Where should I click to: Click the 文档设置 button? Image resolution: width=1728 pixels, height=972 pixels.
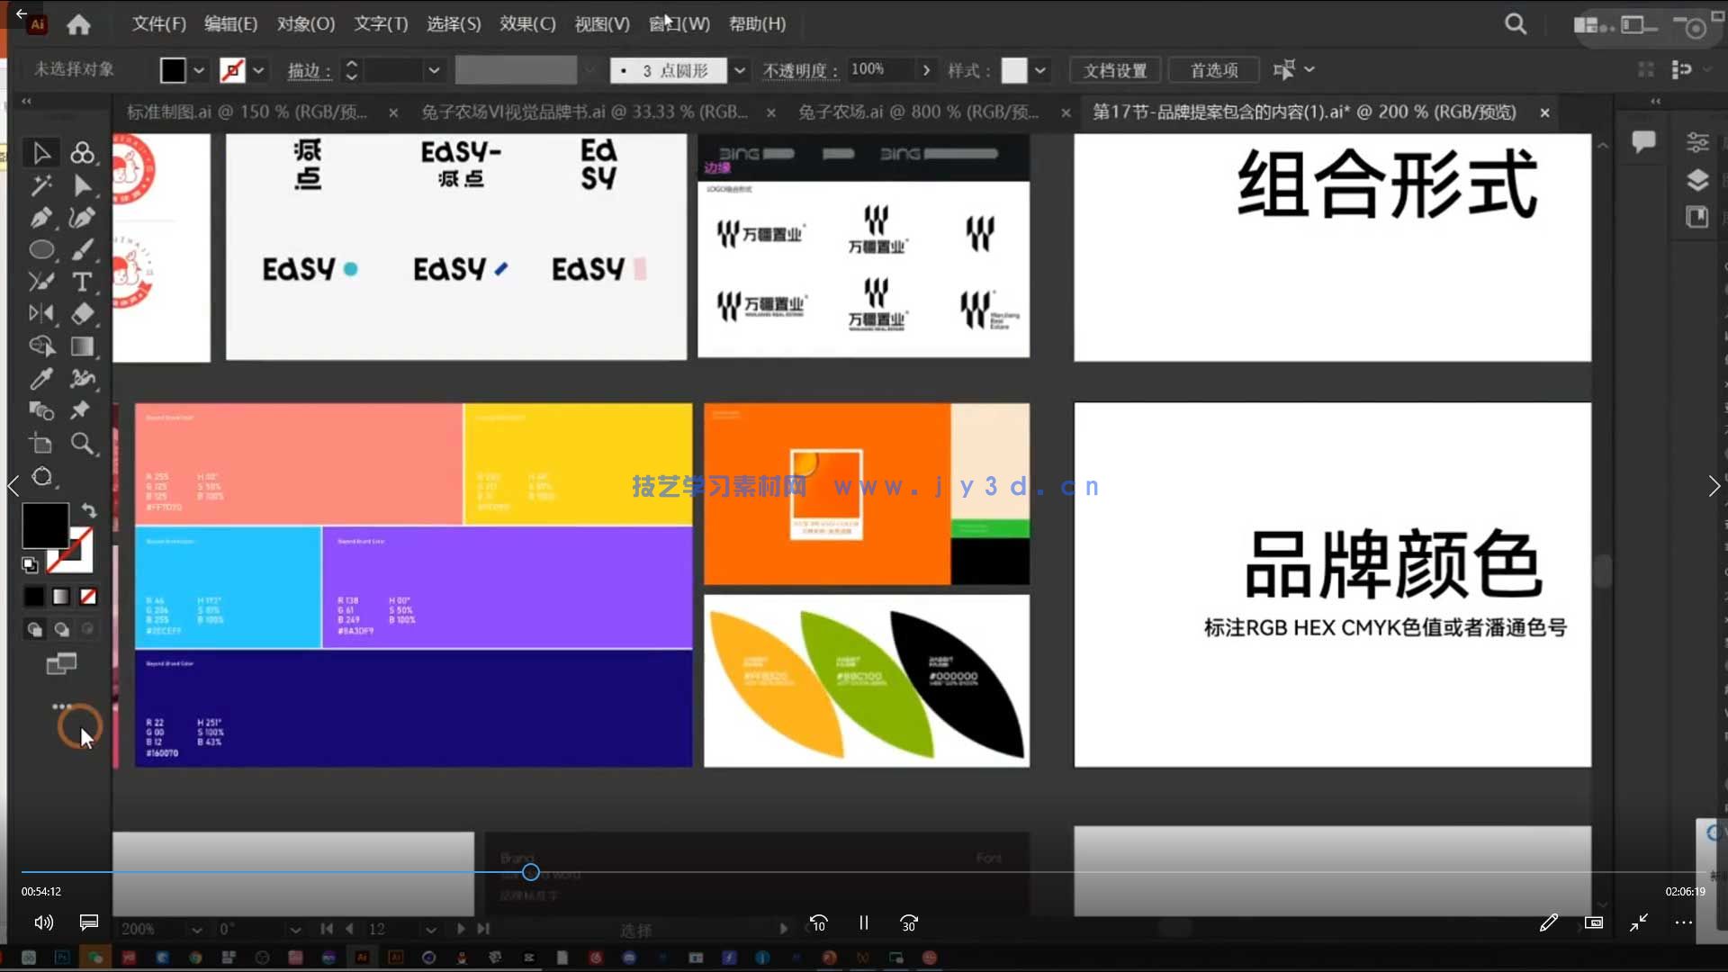(x=1113, y=69)
